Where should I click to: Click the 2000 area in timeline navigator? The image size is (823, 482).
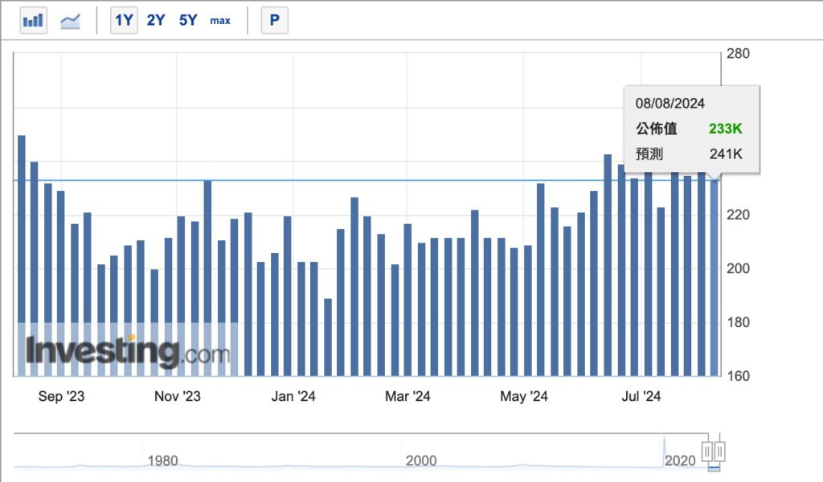pyautogui.click(x=421, y=460)
